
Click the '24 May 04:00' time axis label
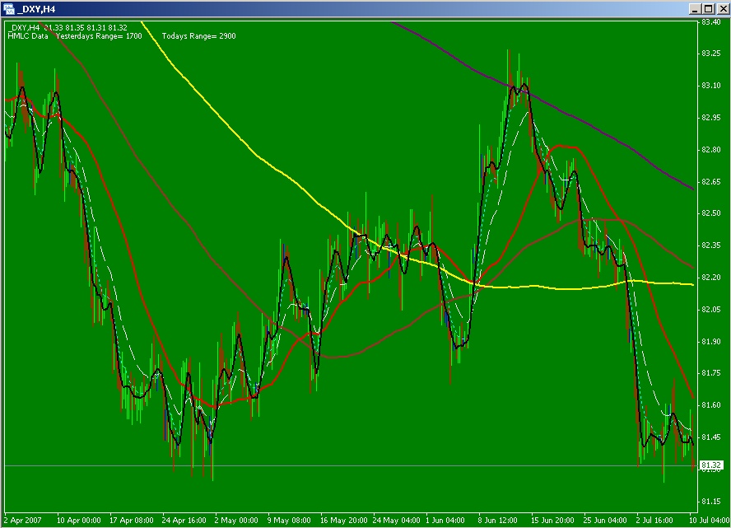pos(396,520)
